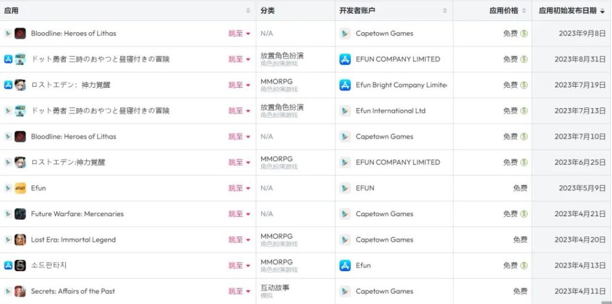Open 跳至 dropdown for ロストエデン, 2023年7月19日 row
This screenshot has height=304, width=612.
click(x=239, y=85)
